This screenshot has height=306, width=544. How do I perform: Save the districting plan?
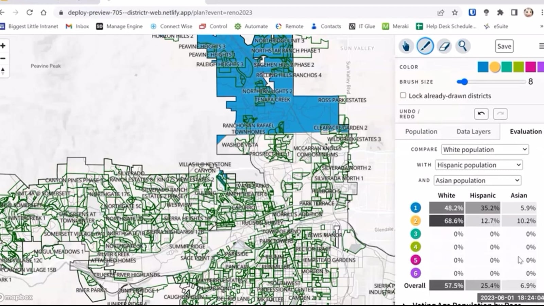[504, 46]
